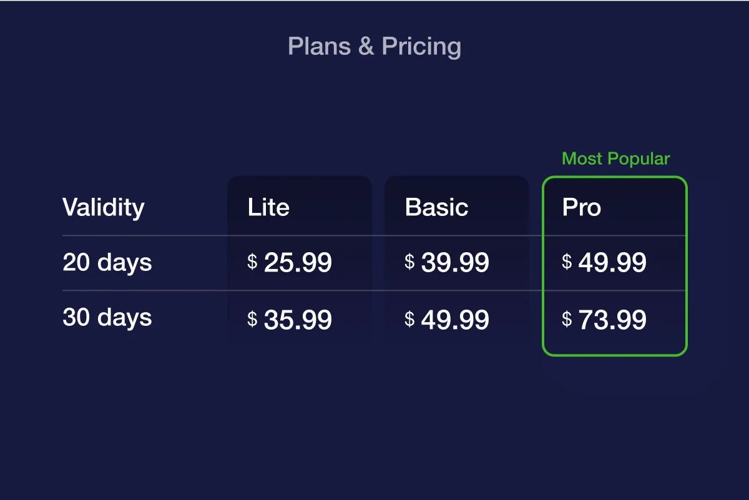Image resolution: width=749 pixels, height=500 pixels.
Task: Click the dollar sign before 25.99
Action: point(252,262)
